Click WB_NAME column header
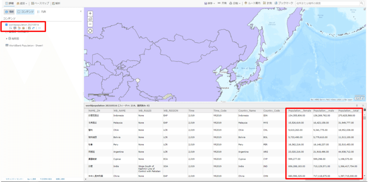This screenshot has width=368, height=182. point(125,110)
